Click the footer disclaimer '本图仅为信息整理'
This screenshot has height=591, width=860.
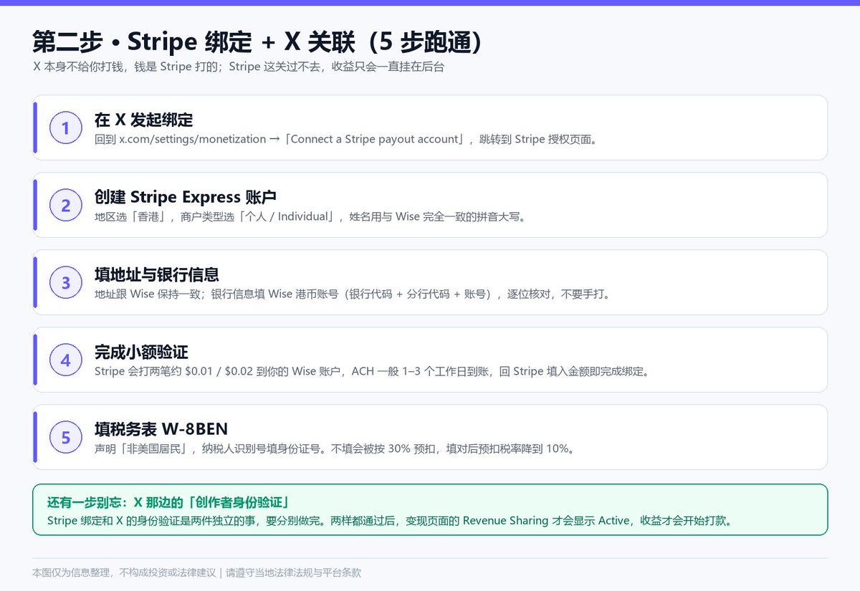(x=196, y=572)
